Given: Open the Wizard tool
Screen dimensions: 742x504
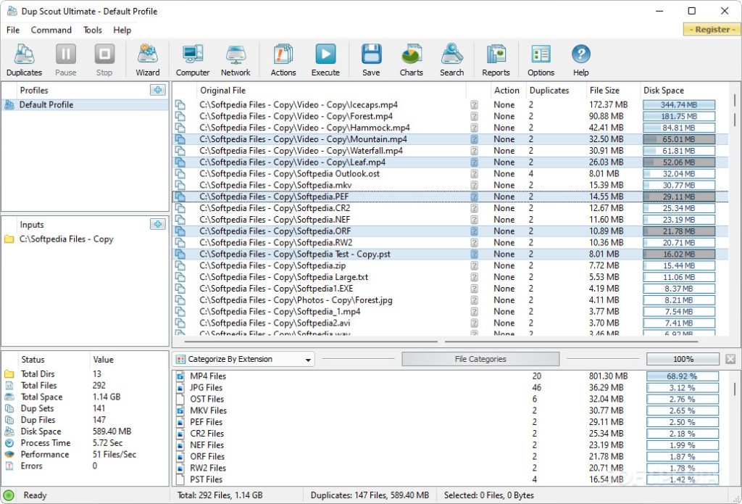Looking at the screenshot, I should 148,59.
